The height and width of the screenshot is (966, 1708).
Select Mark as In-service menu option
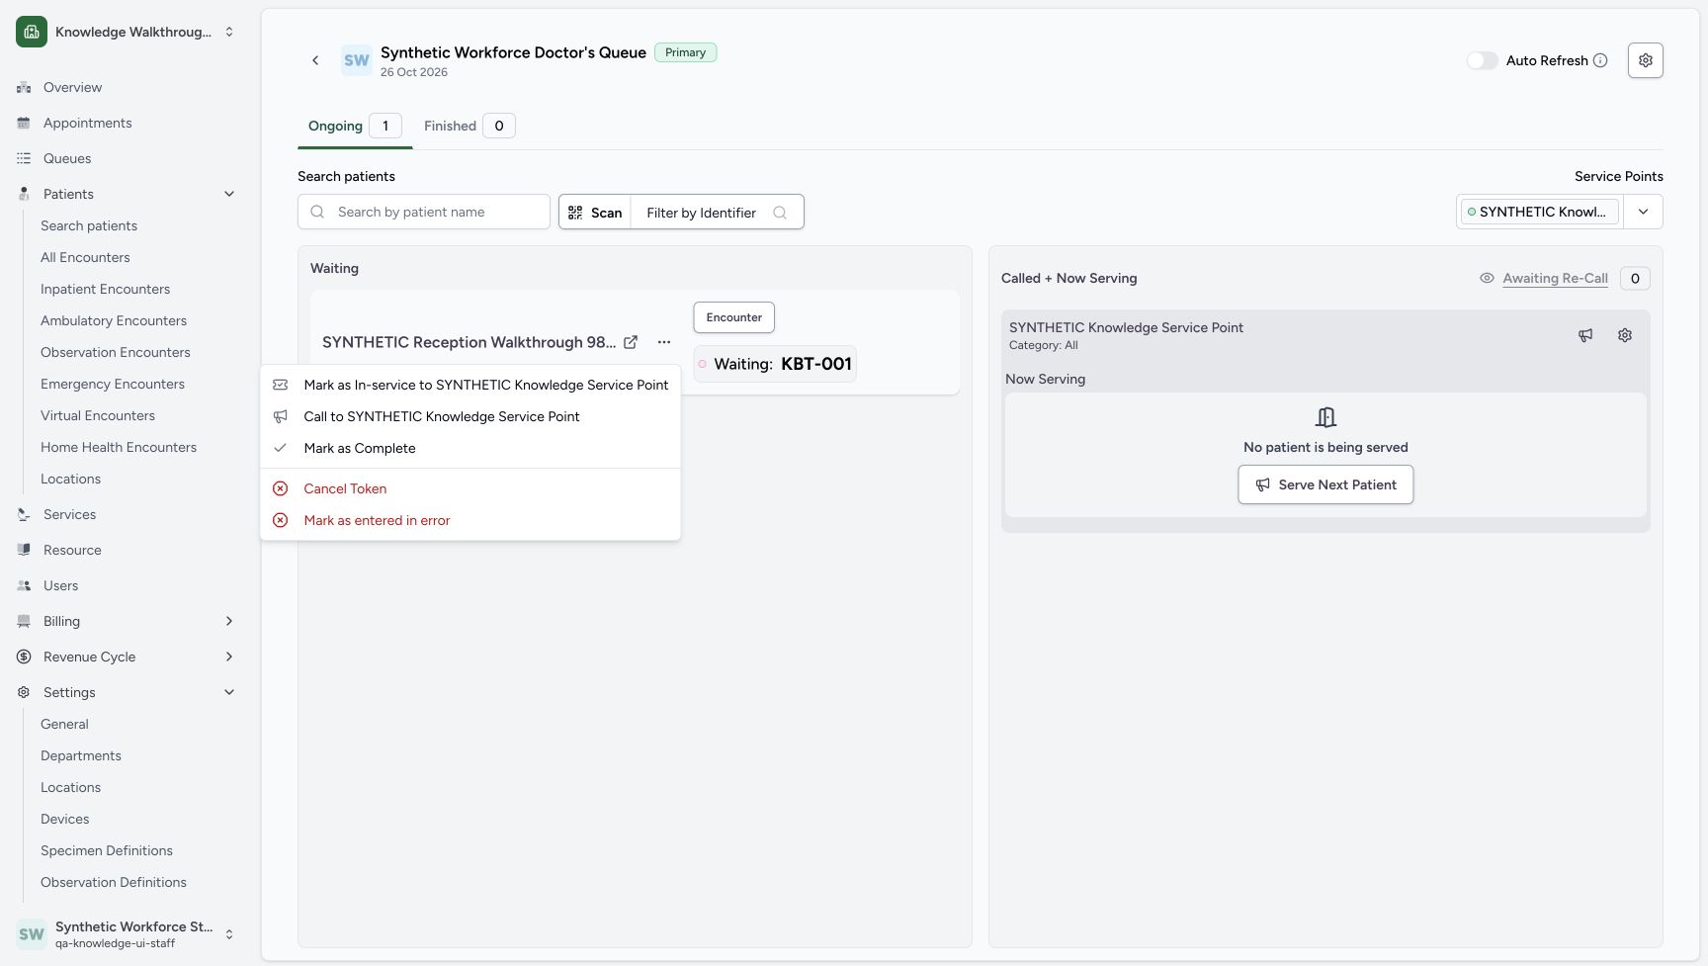click(470, 385)
